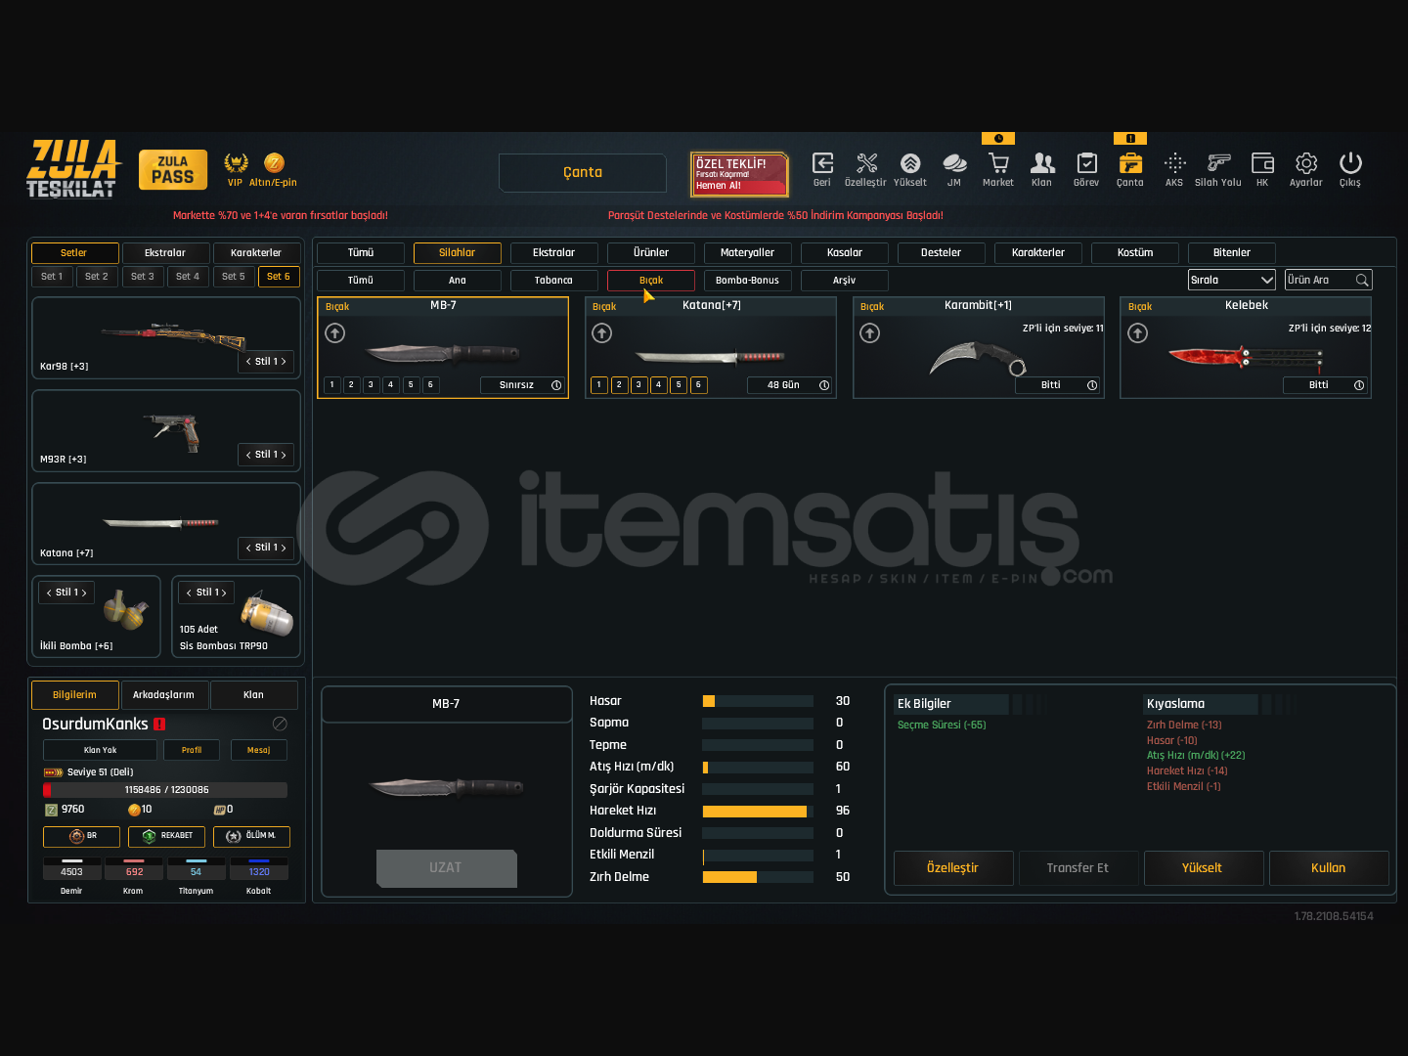This screenshot has height=1056, width=1408.
Task: Click next style arrow for M93R [+3]
Action: (284, 455)
